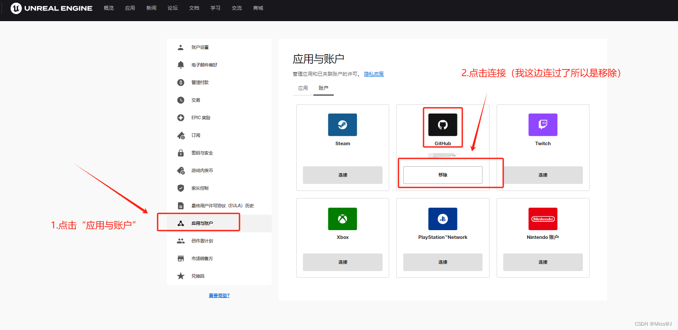Open 学习 in the top navigation
Screen dimensions: 678x330
coord(215,8)
